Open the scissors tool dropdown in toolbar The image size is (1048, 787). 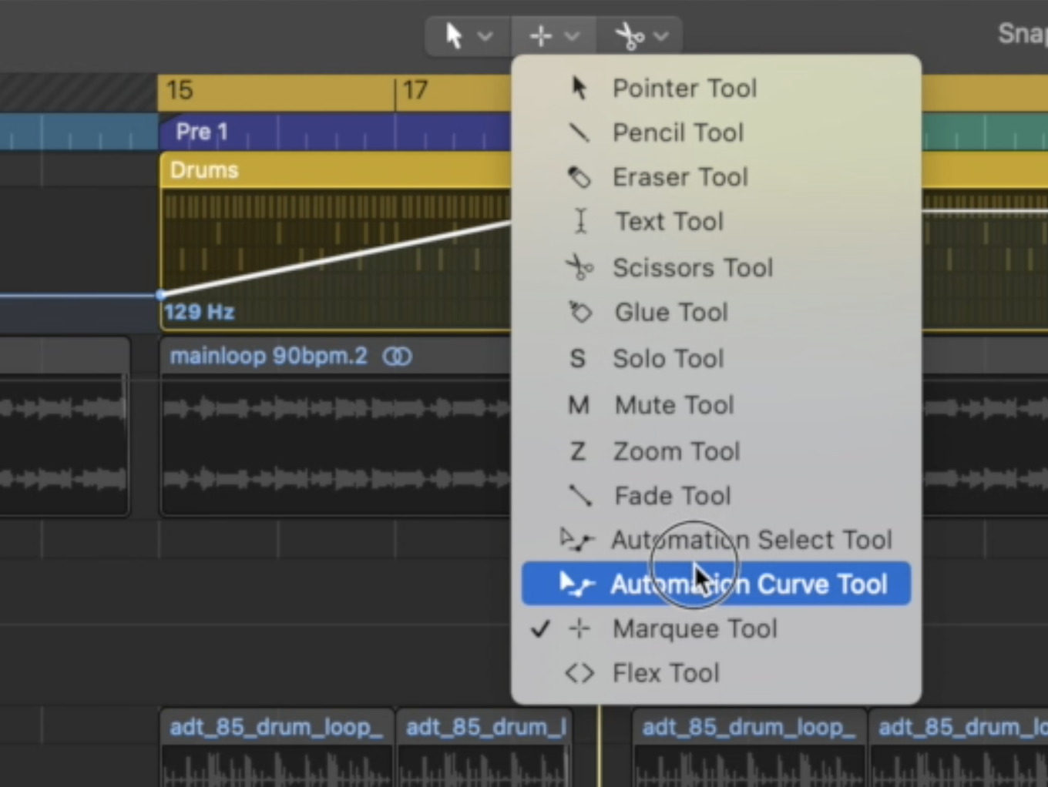click(640, 36)
